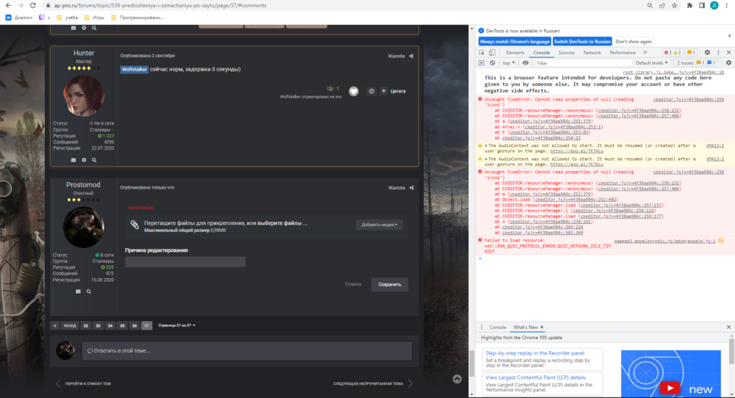Share Prostomod's post via share icon

[x=412, y=188]
